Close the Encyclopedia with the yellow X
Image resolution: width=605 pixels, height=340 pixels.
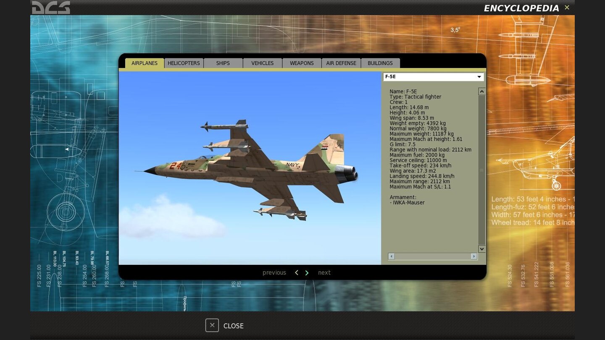click(x=567, y=8)
